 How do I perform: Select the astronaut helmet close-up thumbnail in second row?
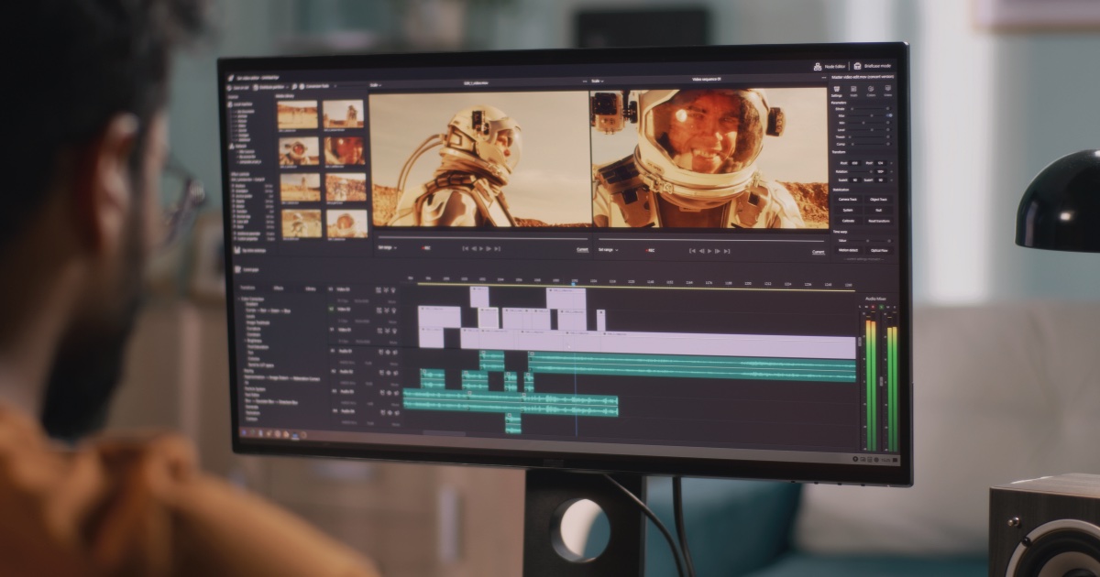345,150
